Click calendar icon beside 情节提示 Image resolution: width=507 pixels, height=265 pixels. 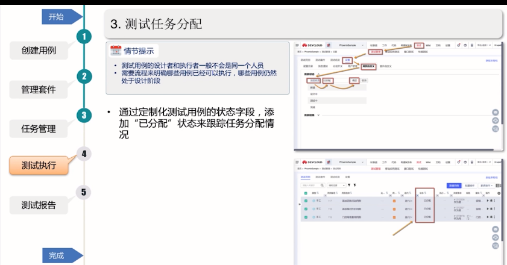pos(115,51)
